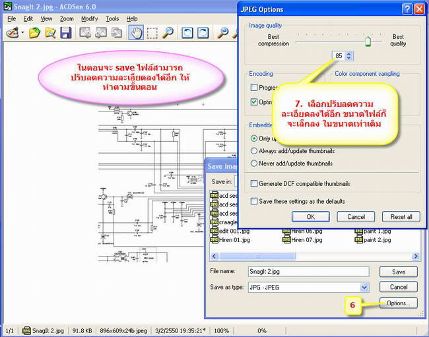The height and width of the screenshot is (337, 429).
Task: Rotate image counter-clockwise toolbar icon
Action: pyautogui.click(x=187, y=32)
